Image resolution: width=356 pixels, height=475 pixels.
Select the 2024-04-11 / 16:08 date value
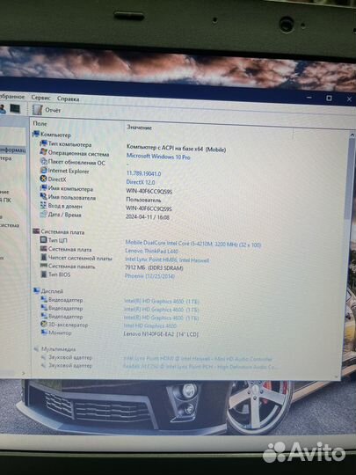[148, 217]
